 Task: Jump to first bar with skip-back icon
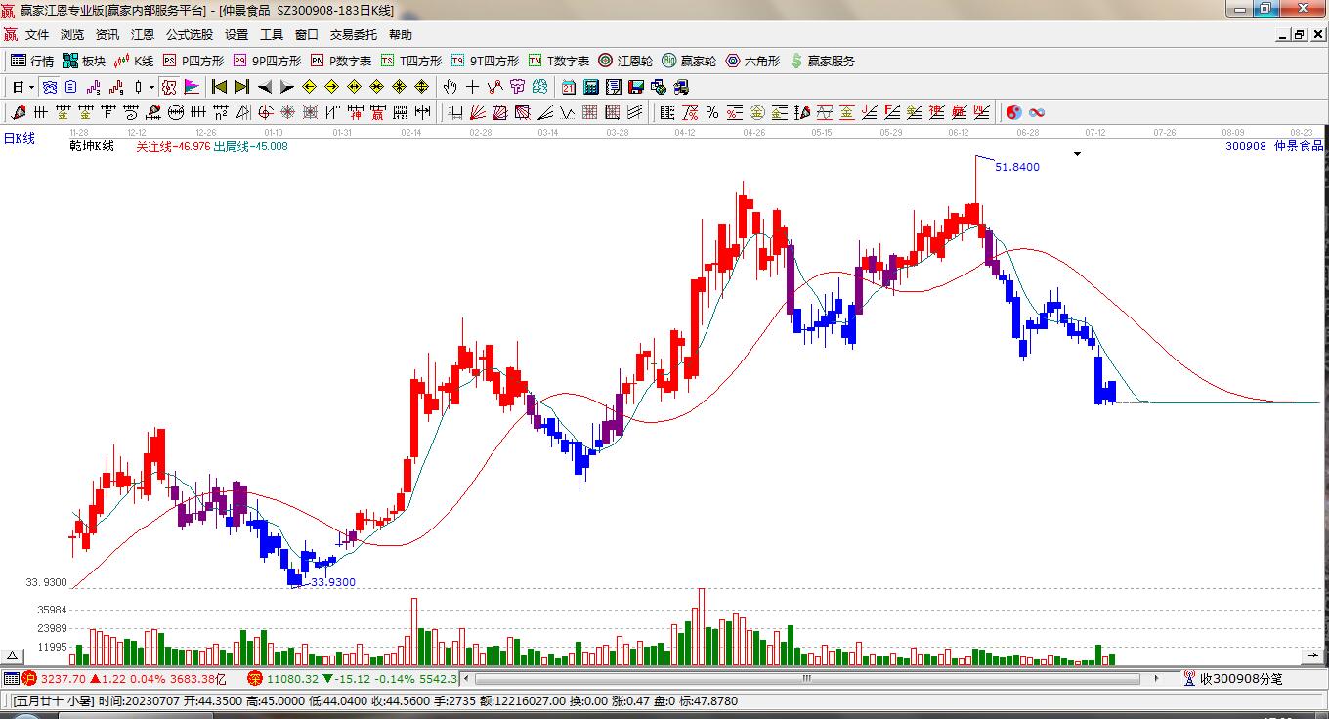click(219, 87)
